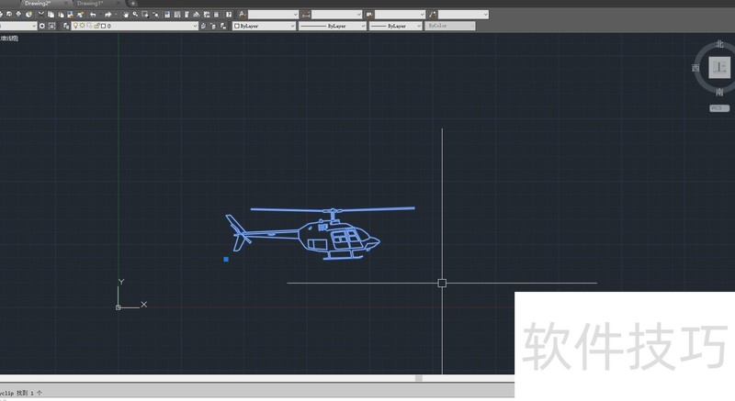The image size is (735, 401).
Task: Open the Tool Palettes icon
Action: click(187, 15)
